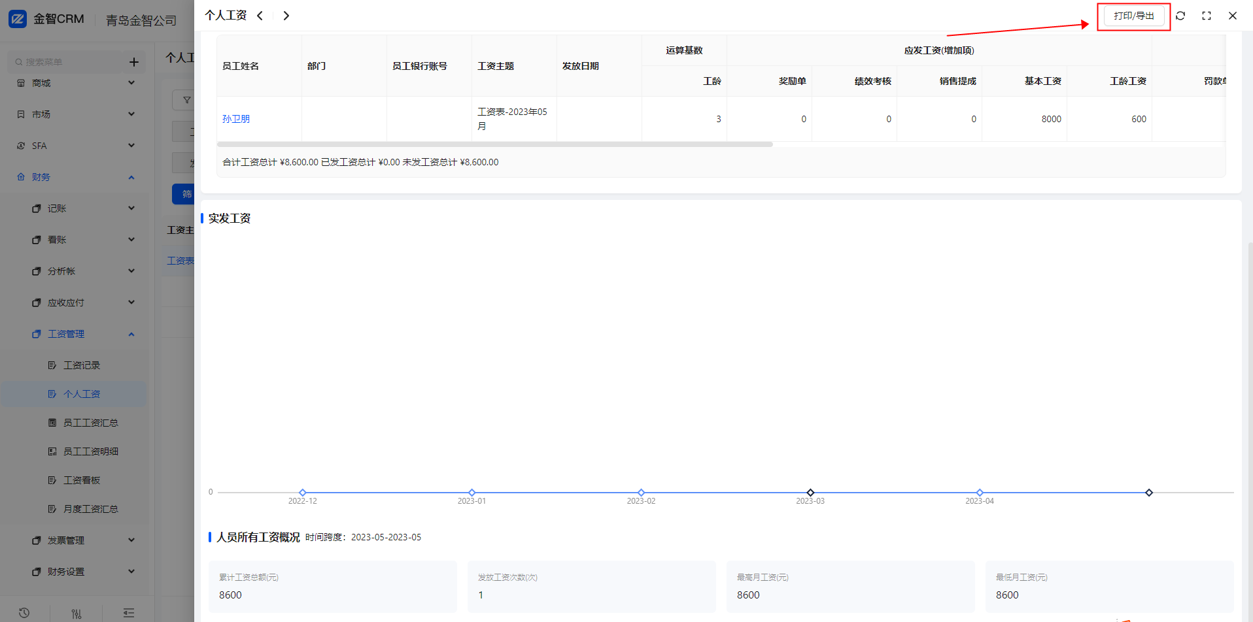Click 市场 bookmark icon in sidebar
The height and width of the screenshot is (622, 1253).
[21, 114]
